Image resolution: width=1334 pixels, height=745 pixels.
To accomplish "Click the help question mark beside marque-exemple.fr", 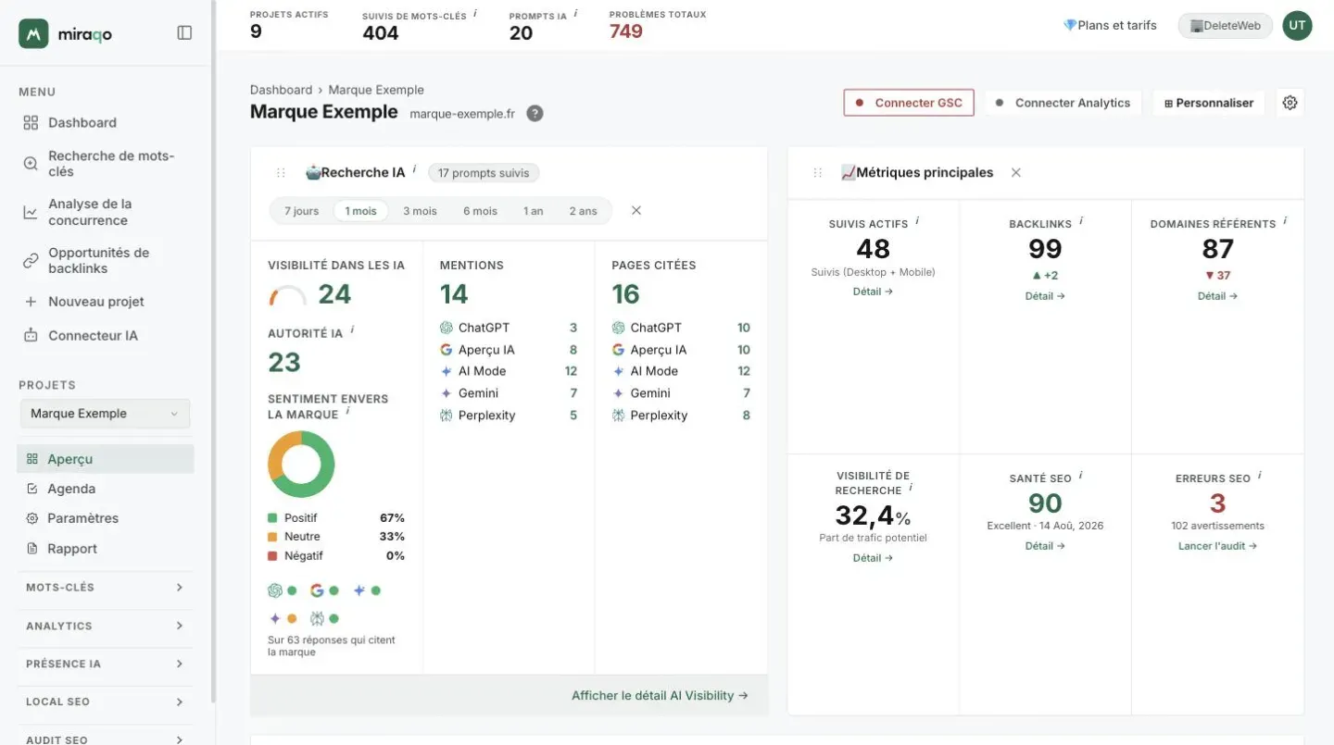I will (x=535, y=114).
